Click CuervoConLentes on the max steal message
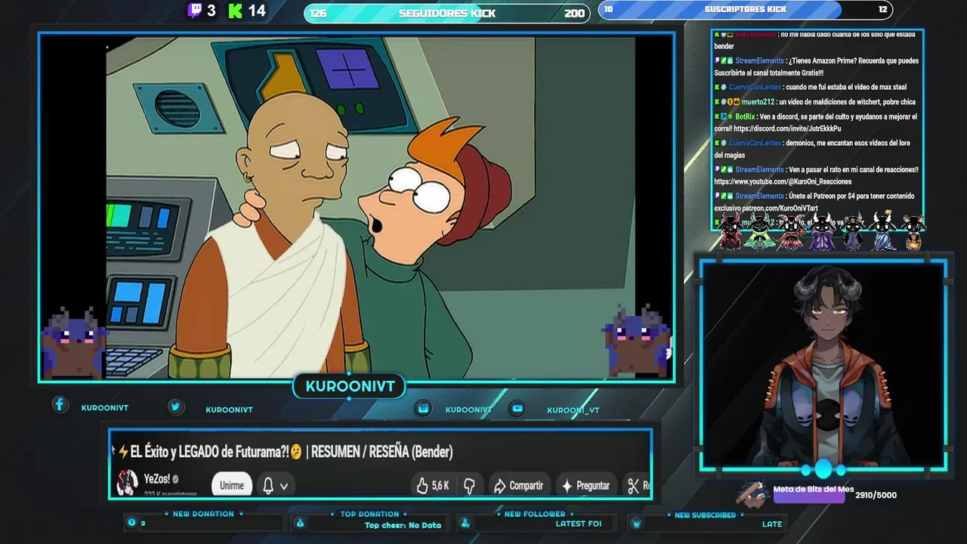The height and width of the screenshot is (544, 967). click(x=755, y=87)
